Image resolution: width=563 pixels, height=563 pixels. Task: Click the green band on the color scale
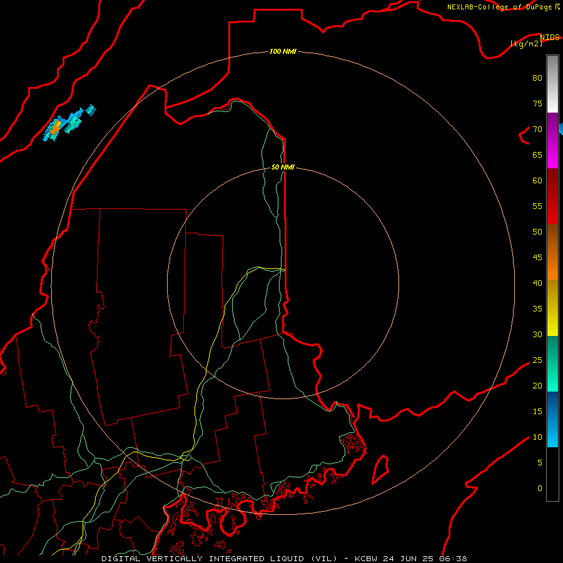coord(552,363)
